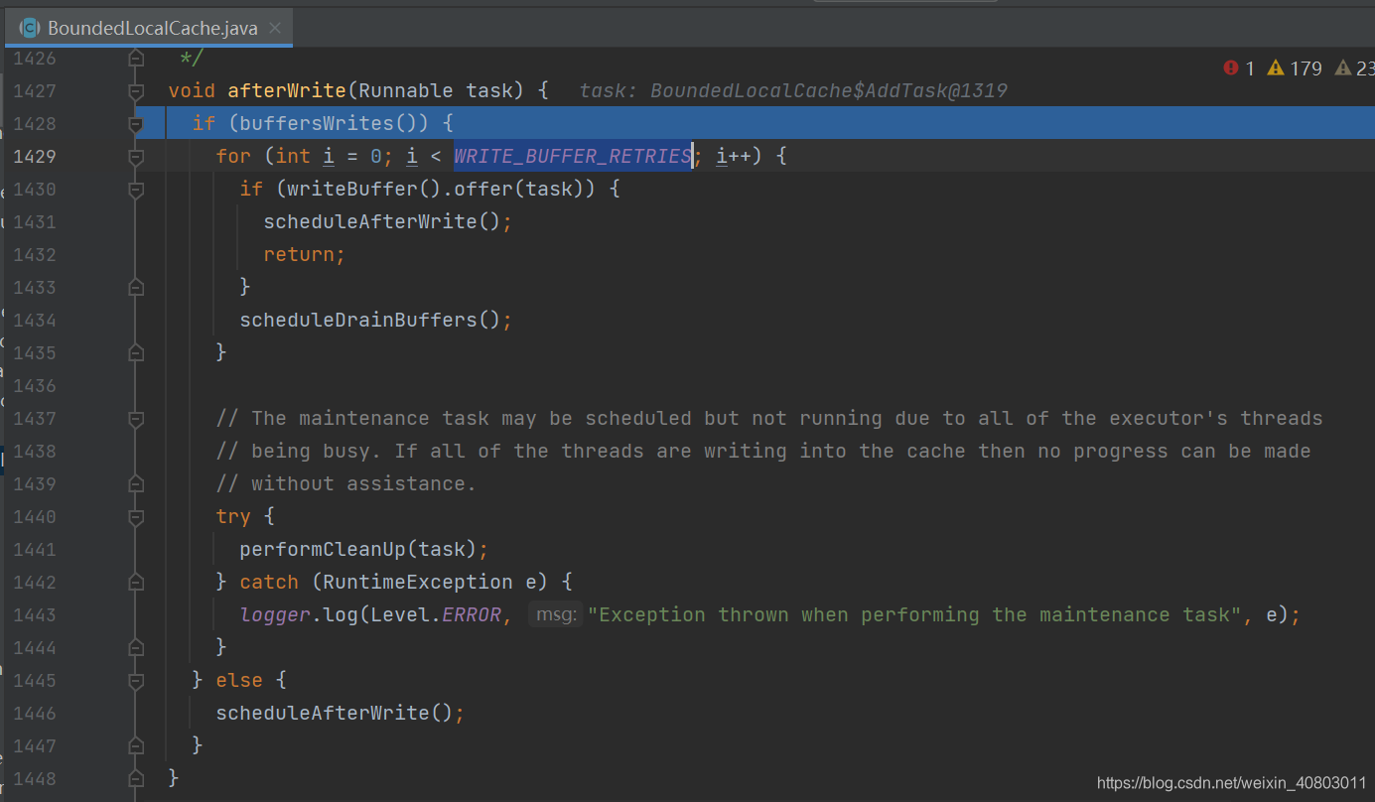Click the writeBuffer().offer(task) call
The image size is (1375, 802).
point(441,190)
